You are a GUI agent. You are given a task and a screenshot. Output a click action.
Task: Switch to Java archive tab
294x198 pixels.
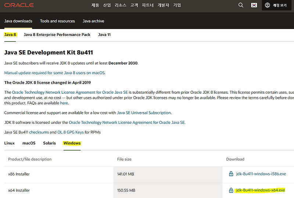[93, 21]
